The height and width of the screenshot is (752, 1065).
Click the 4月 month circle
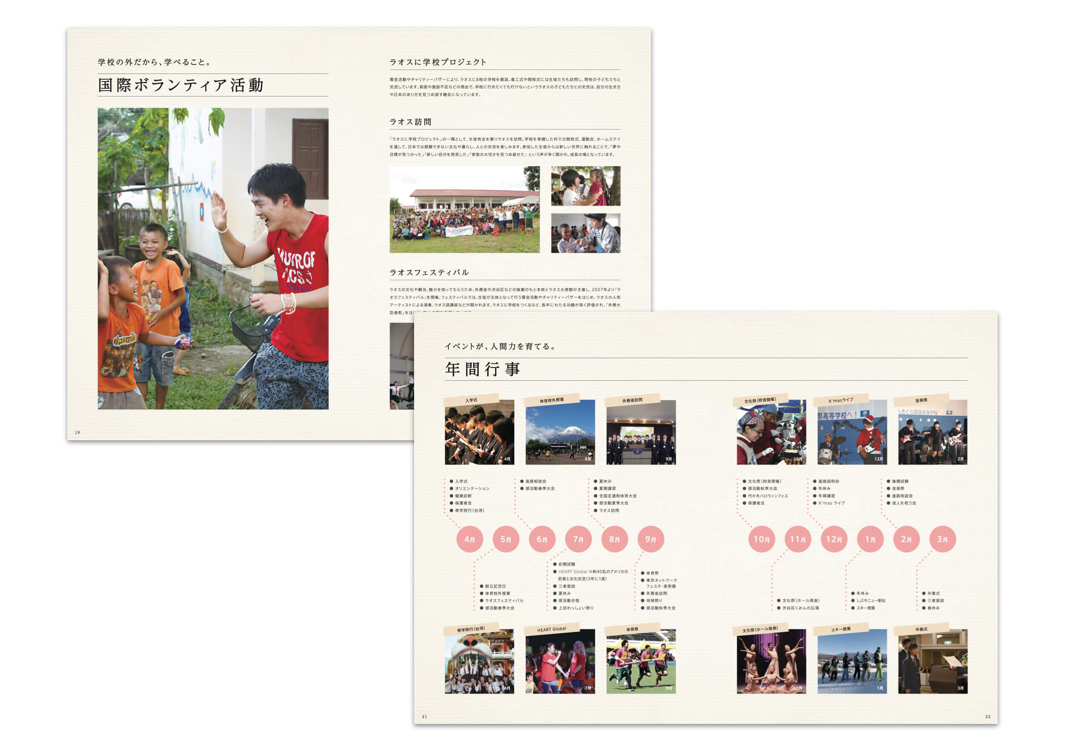coord(469,539)
